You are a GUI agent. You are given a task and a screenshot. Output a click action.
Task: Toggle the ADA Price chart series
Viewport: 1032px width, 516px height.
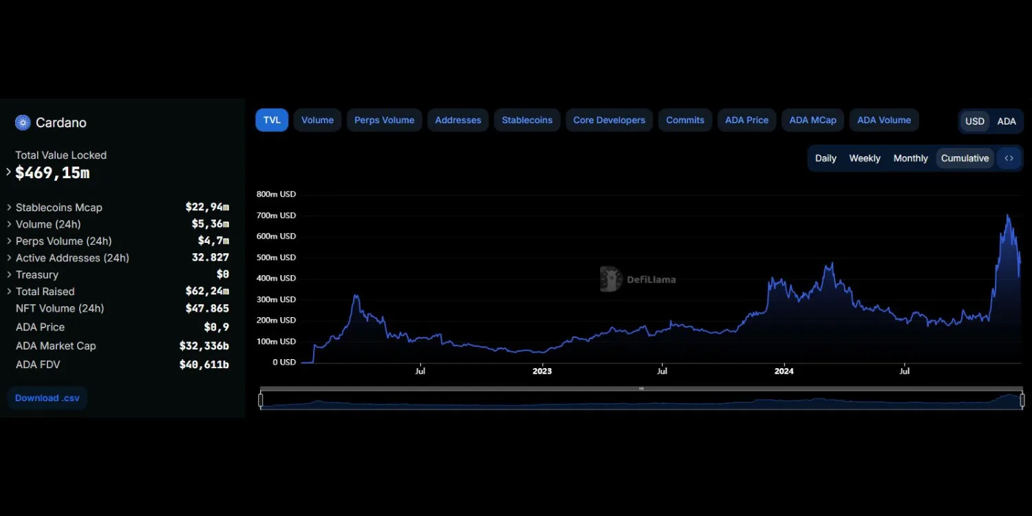point(746,120)
